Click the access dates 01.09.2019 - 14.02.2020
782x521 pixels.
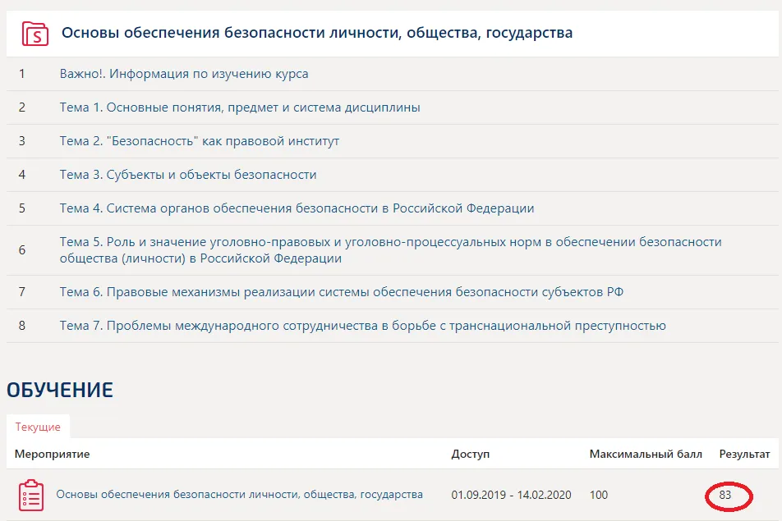tap(509, 495)
